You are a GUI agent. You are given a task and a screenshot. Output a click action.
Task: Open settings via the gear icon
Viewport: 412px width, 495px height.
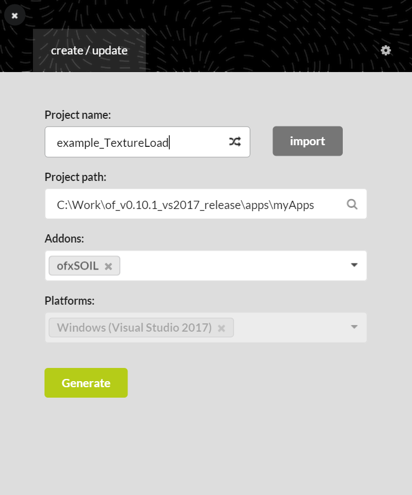coord(386,50)
